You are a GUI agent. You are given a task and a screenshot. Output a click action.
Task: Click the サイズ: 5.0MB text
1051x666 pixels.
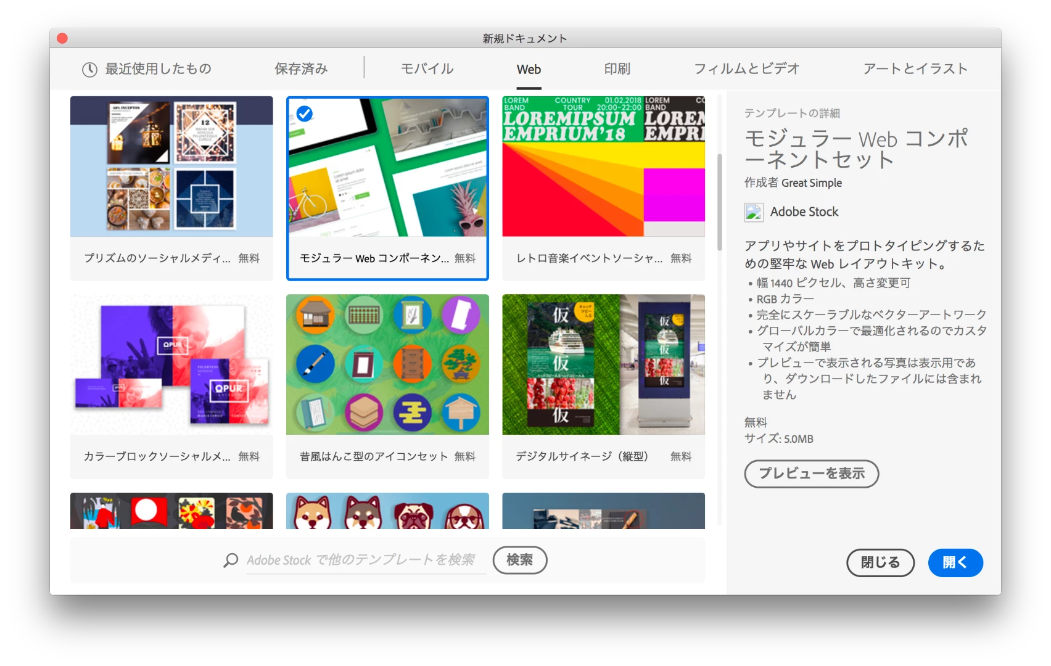point(779,438)
